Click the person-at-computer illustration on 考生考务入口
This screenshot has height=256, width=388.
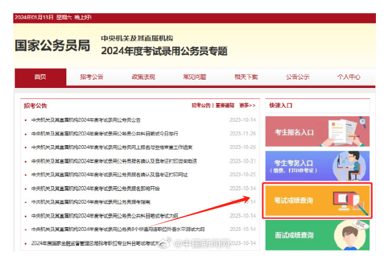[x=349, y=166]
